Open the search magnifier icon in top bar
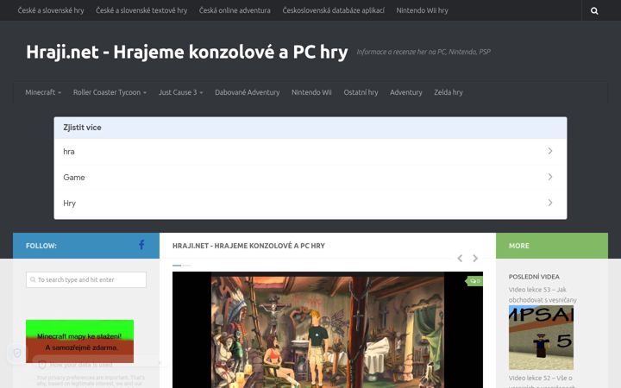The height and width of the screenshot is (388, 621). pos(594,10)
